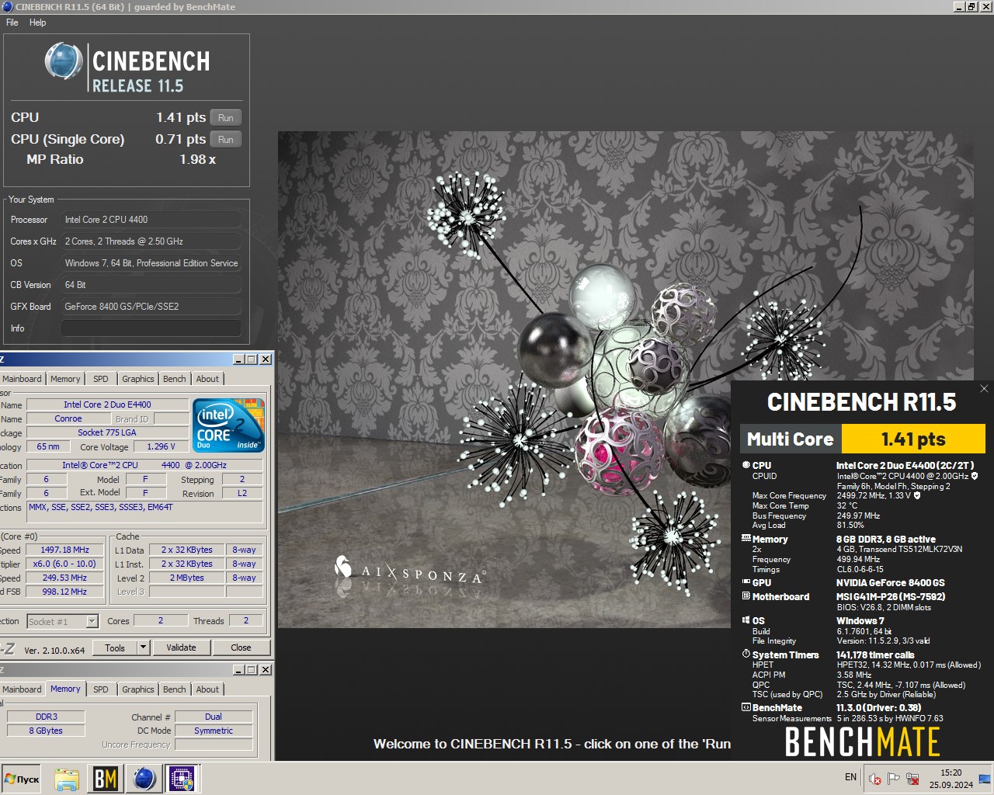Click the GFX Board field 'GeForce 8400 GS/PCIe/SSE2'
Viewport: 994px width, 795px height.
[151, 307]
